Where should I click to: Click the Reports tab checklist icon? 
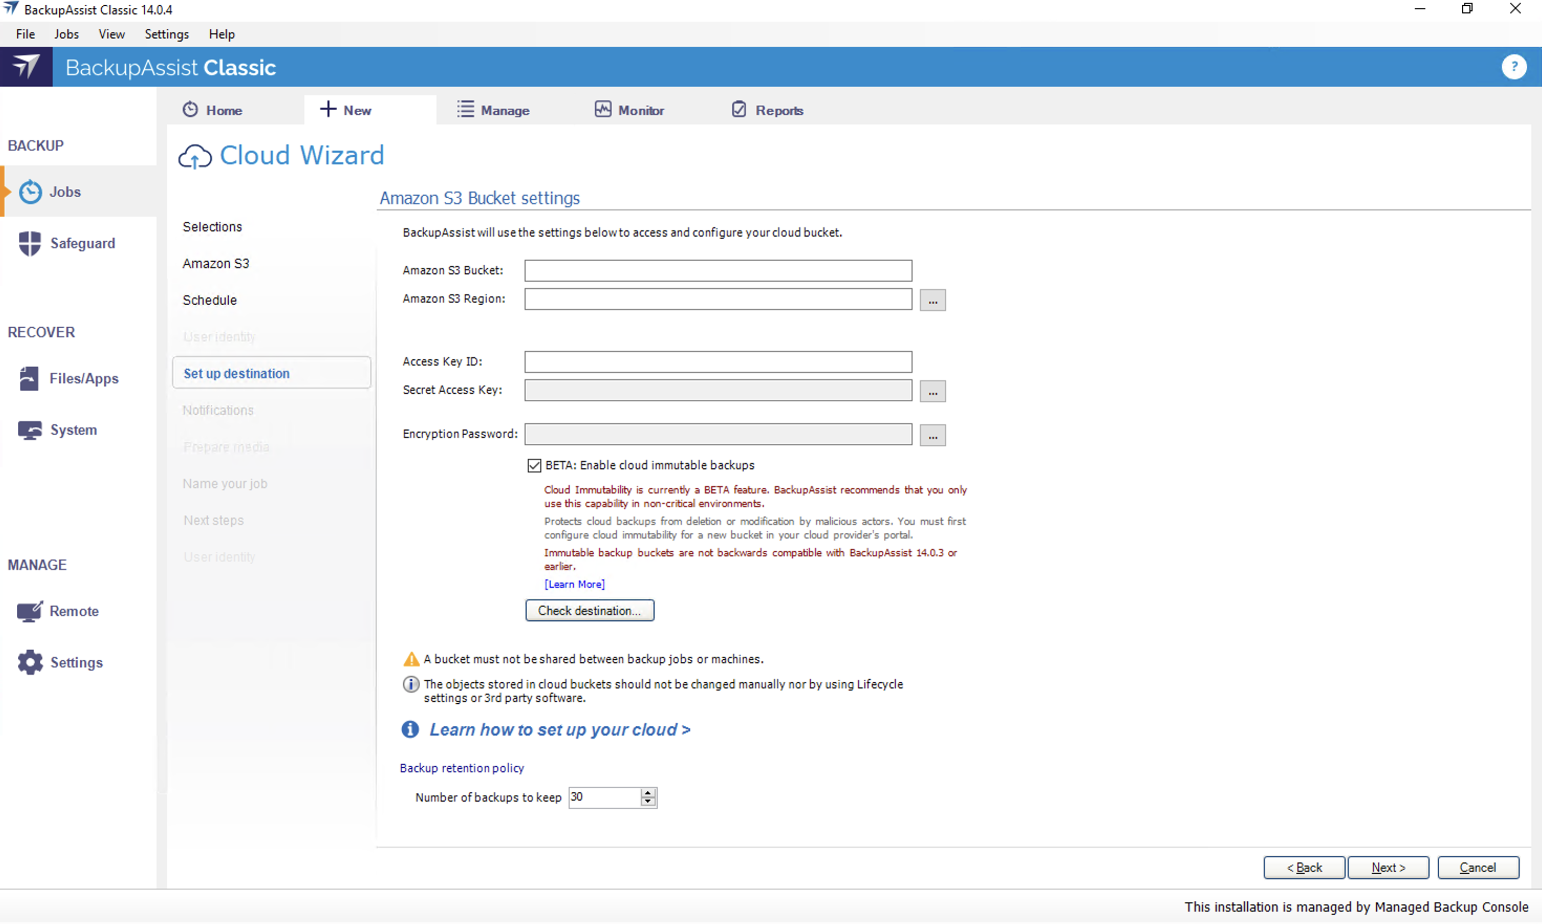click(738, 109)
